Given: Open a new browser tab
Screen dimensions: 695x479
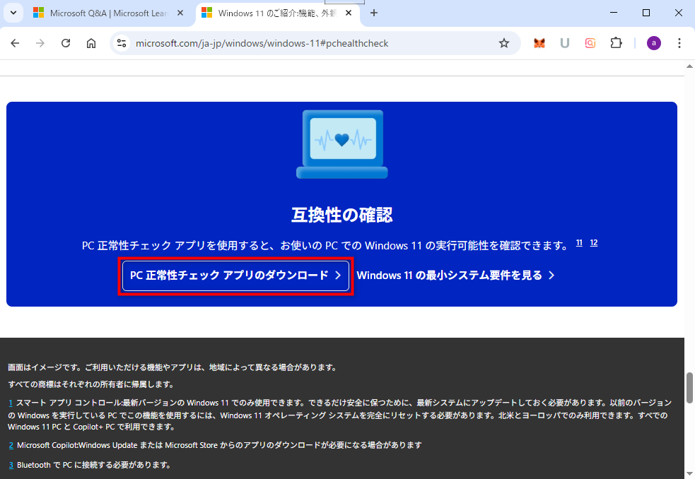Looking at the screenshot, I should (x=374, y=13).
